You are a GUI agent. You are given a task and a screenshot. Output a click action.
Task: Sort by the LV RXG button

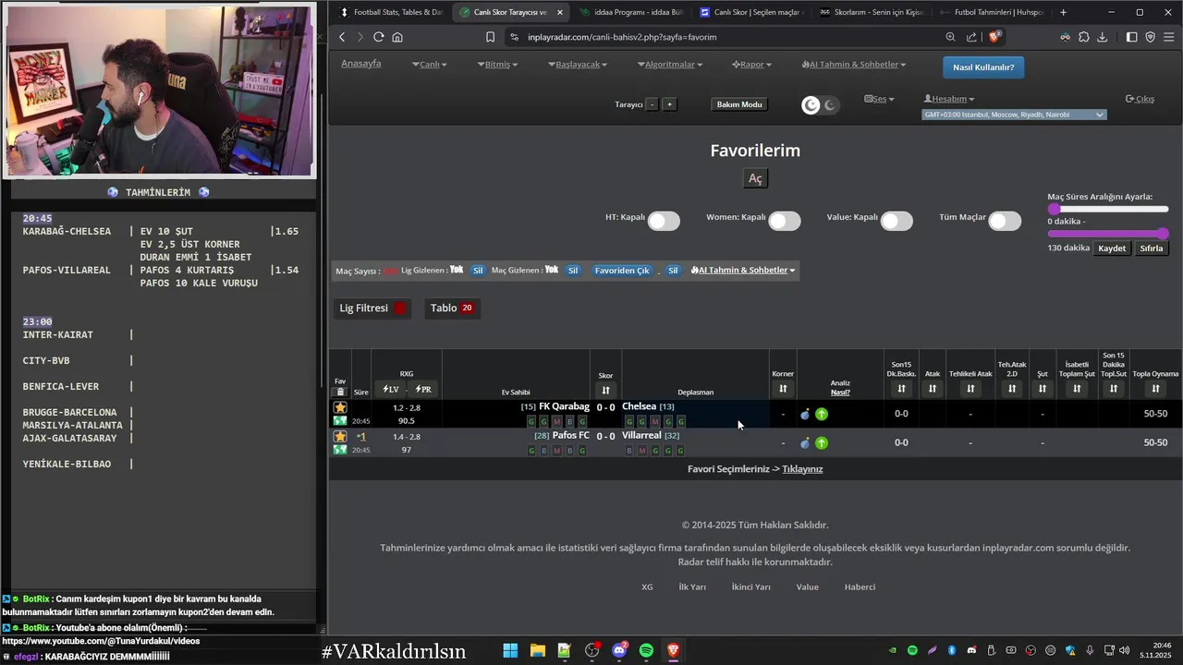(x=391, y=390)
